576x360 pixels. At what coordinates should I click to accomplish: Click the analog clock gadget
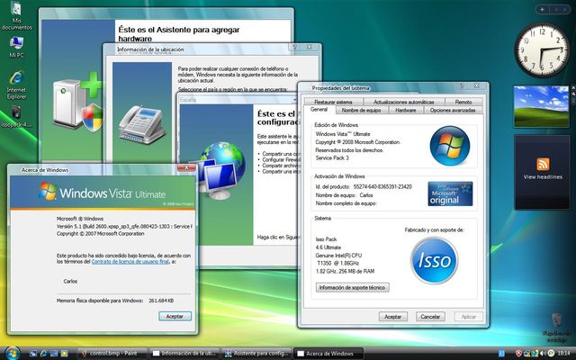point(542,49)
